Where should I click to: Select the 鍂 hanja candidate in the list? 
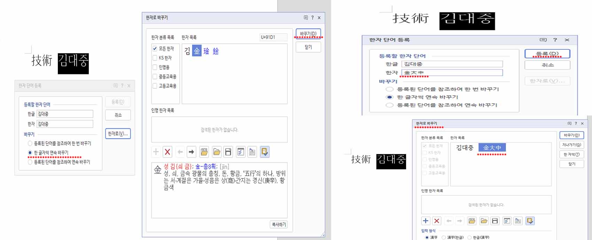tap(216, 51)
